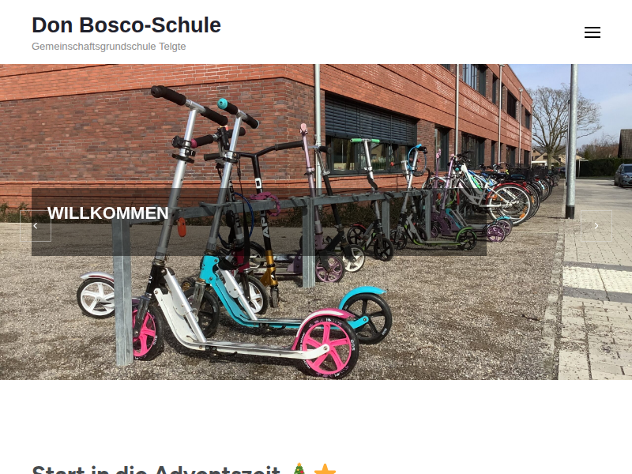
Task: Click the parked car at photo's right edge
Action: point(623,175)
